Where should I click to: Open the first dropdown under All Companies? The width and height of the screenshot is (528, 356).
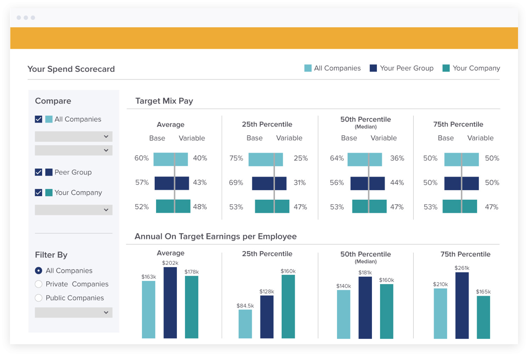[73, 136]
